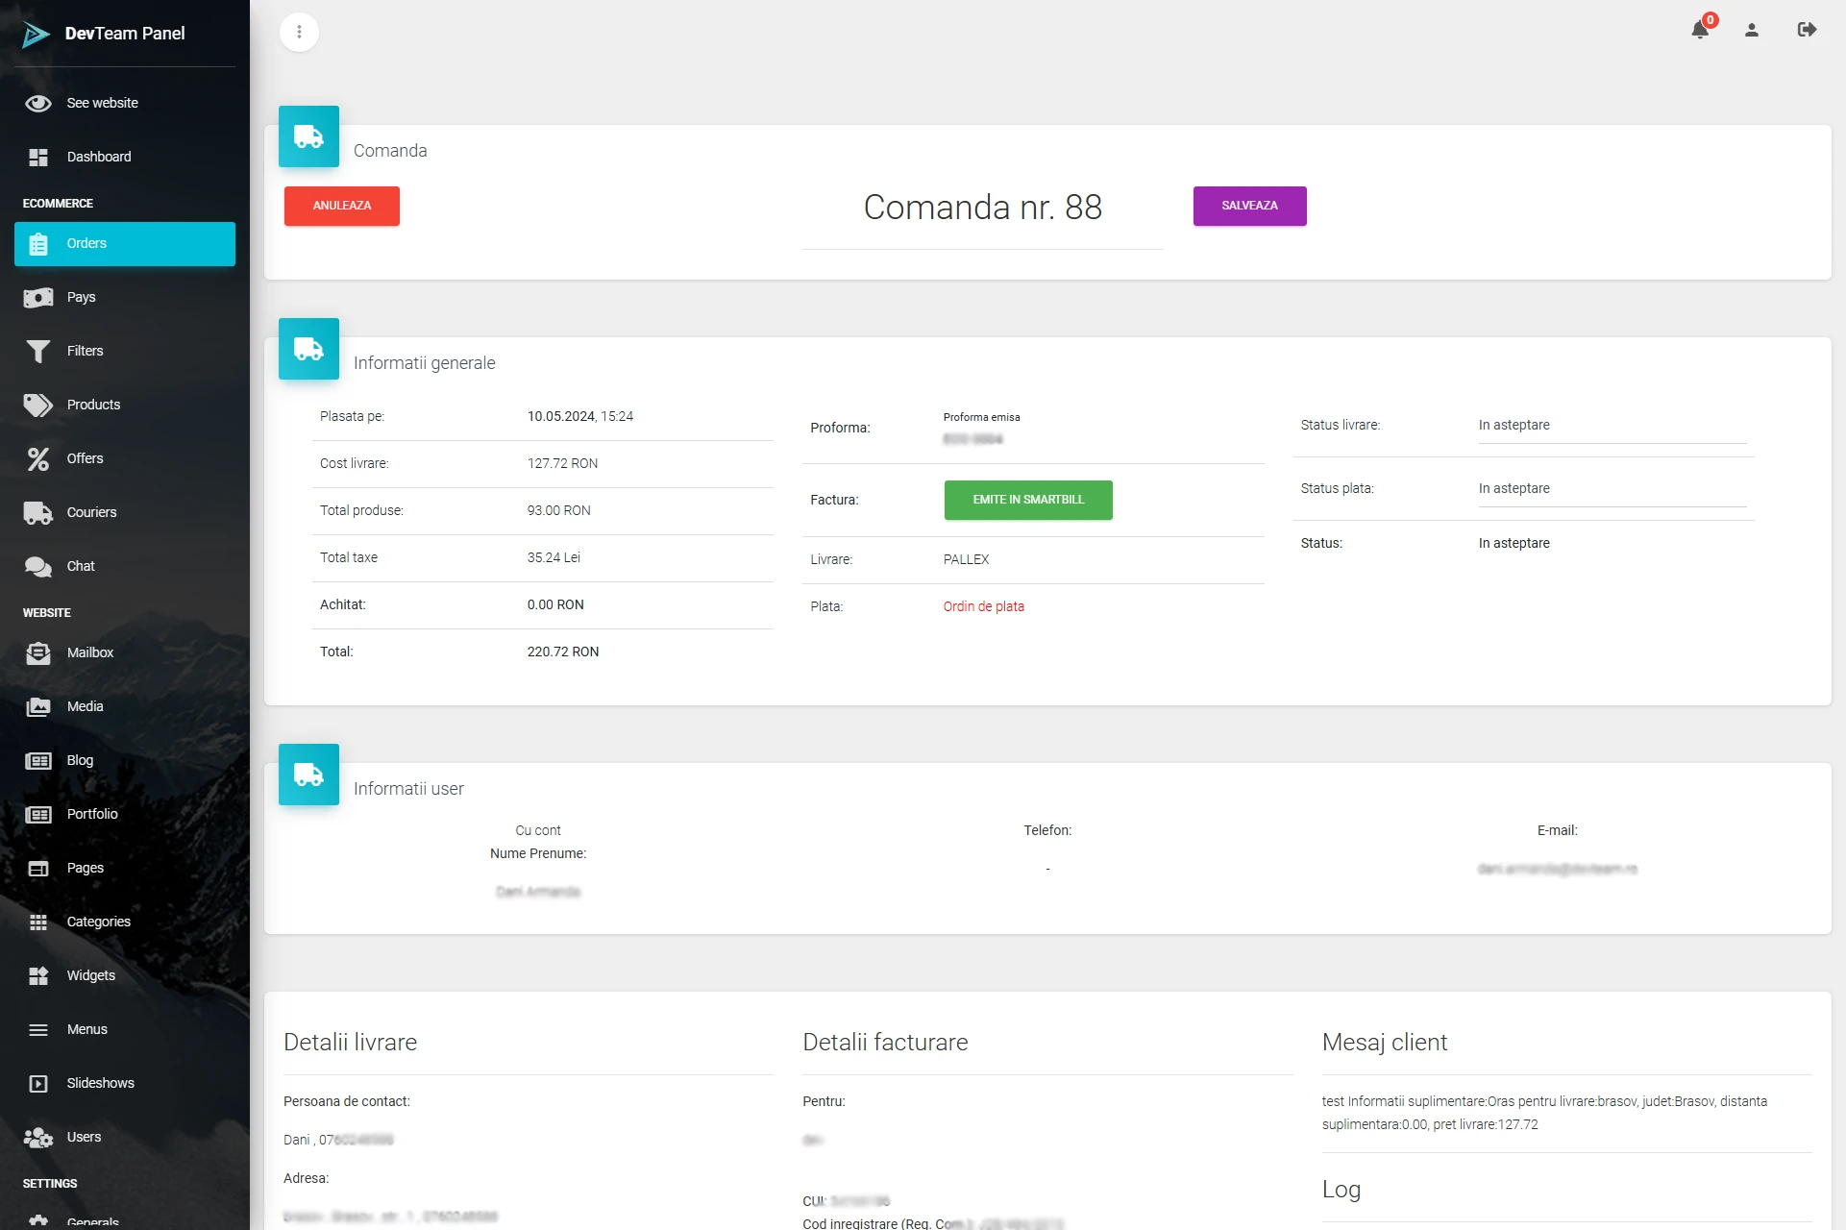This screenshot has width=1846, height=1230.
Task: Click EMITE IN SMARTBILL button
Action: (1027, 500)
